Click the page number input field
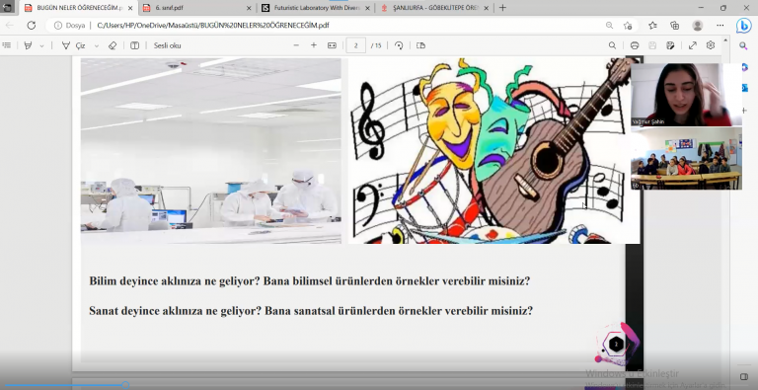 tap(356, 45)
